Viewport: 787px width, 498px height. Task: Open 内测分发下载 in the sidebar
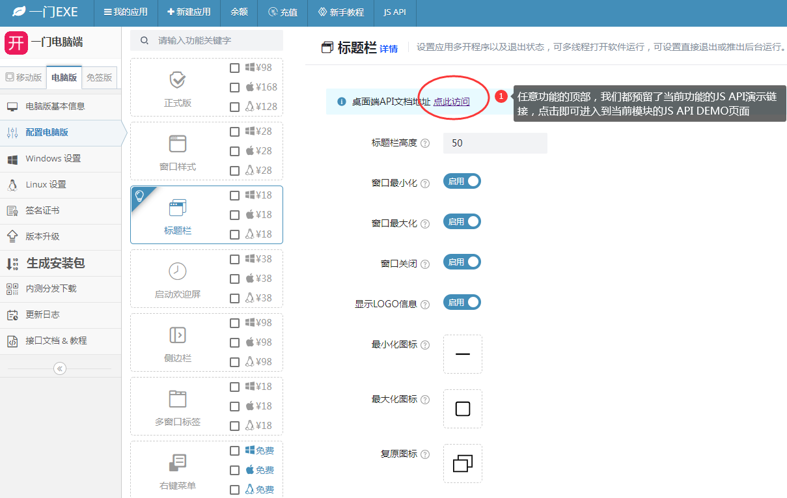pyautogui.click(x=61, y=288)
